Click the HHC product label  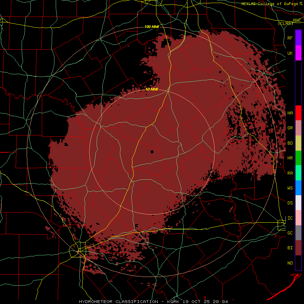[297, 20]
